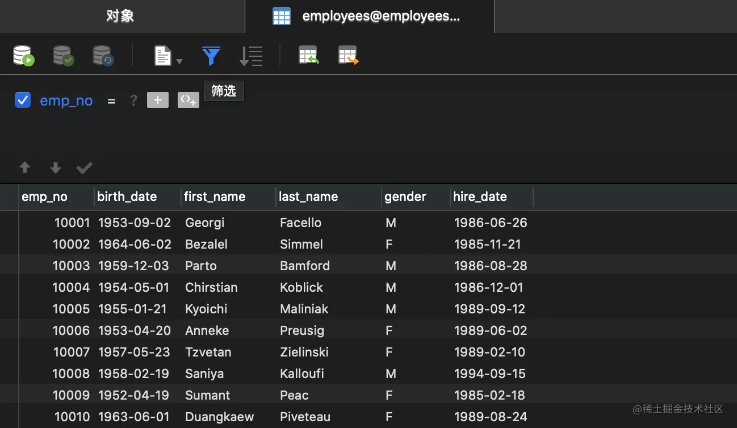Select birth date cell 1964-06-02
The width and height of the screenshot is (737, 428).
click(135, 244)
